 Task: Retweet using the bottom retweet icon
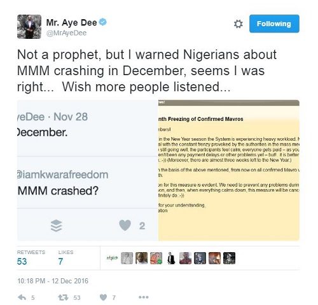tap(63, 297)
